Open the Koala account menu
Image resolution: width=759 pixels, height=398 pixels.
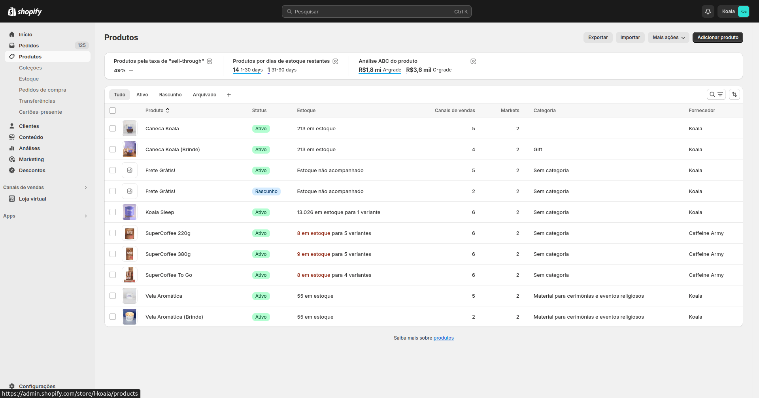[734, 11]
